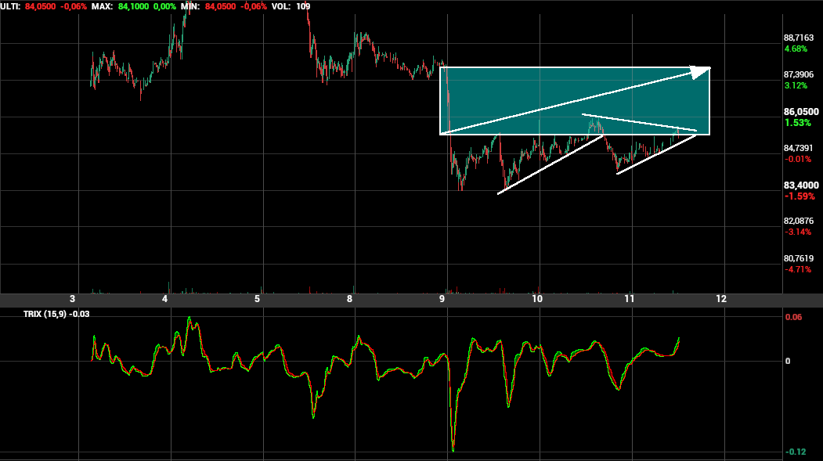Click TRIX scale zero line label
This screenshot has width=823, height=461.
[788, 361]
